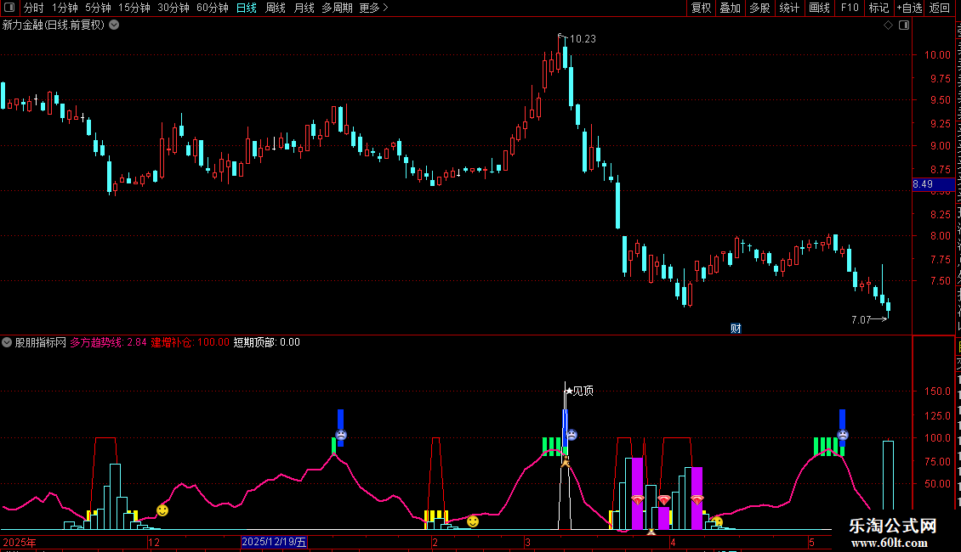The width and height of the screenshot is (961, 552).
Task: Click the diamond icon on chart header
Action: point(888,25)
